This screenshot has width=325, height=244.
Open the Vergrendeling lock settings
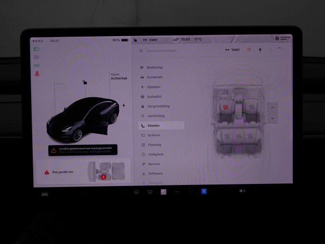(158, 106)
